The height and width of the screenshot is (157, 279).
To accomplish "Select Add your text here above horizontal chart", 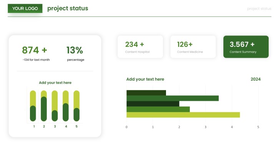I will [x=145, y=79].
